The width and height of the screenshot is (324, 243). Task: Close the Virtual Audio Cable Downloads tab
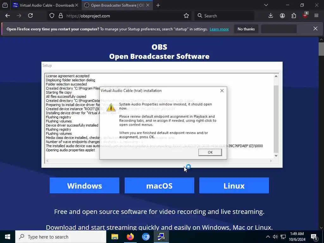coord(77,5)
